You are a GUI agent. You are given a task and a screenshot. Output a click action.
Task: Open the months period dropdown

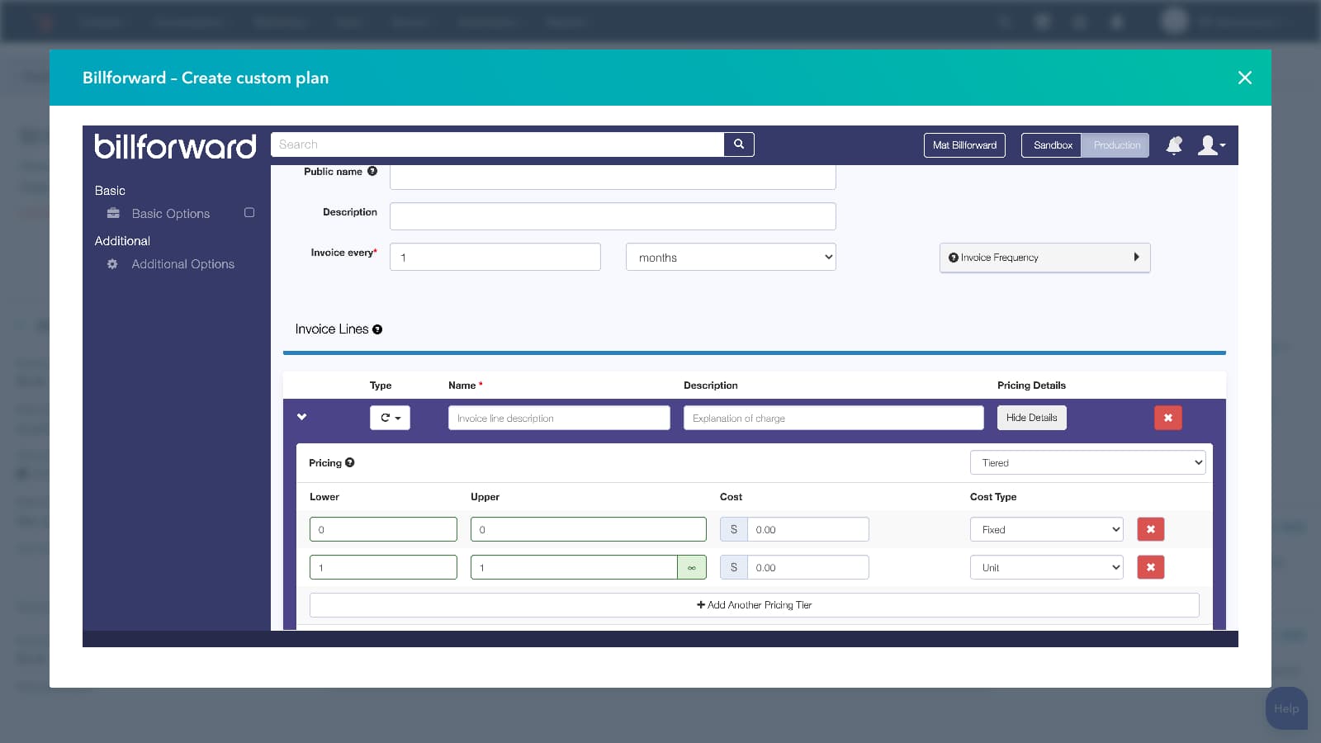(731, 258)
